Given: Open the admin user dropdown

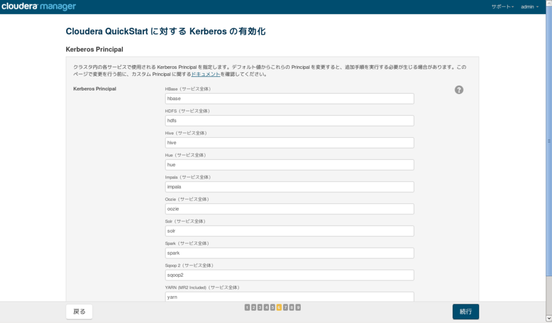Looking at the screenshot, I should 529,6.
